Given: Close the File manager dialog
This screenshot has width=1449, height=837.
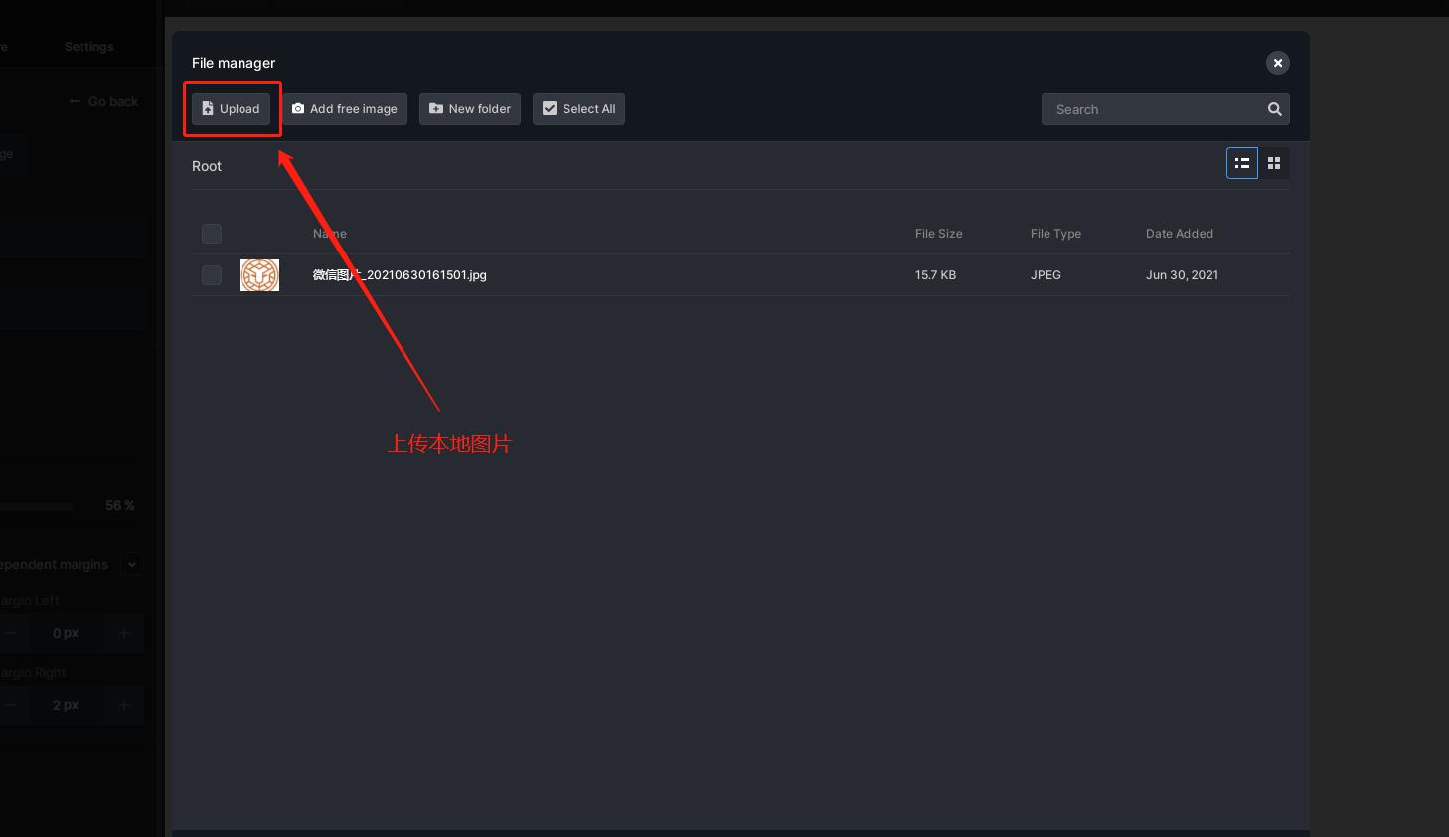Looking at the screenshot, I should click(1278, 63).
